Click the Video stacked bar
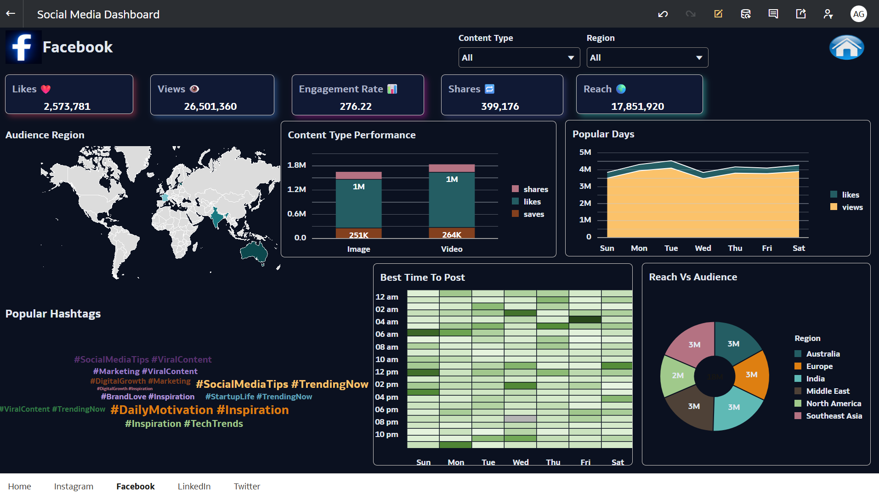Screen dimensions: 879x494 [452, 201]
